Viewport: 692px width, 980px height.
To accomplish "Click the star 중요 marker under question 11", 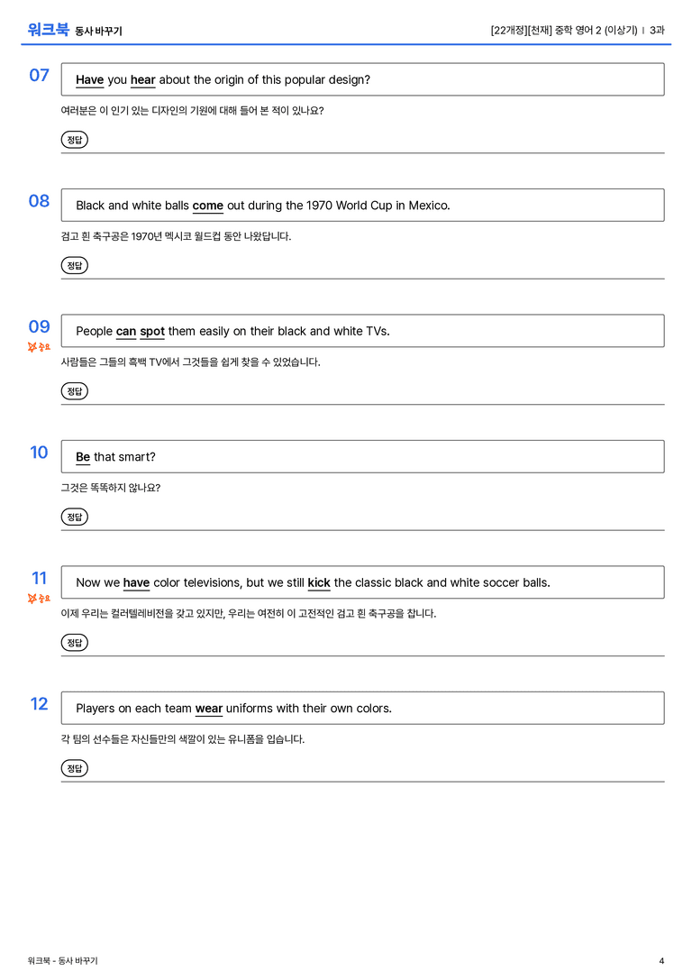I will point(39,599).
